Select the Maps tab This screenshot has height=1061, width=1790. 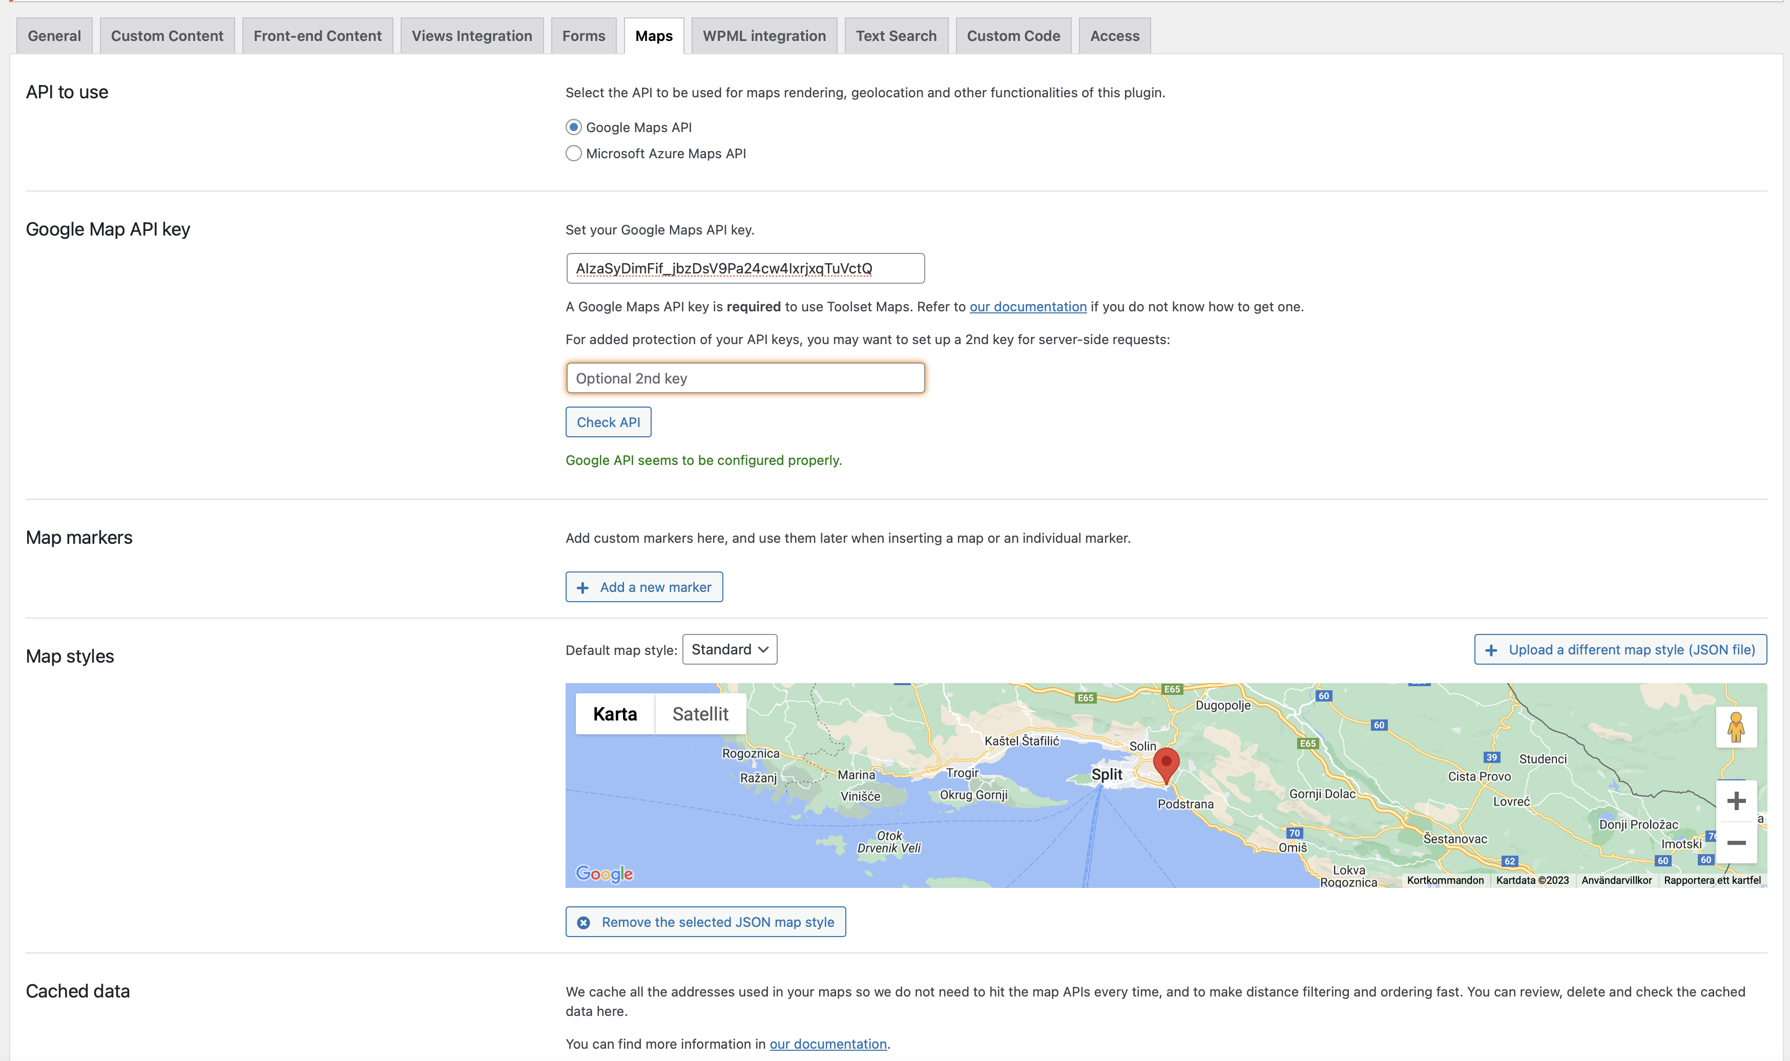click(654, 36)
